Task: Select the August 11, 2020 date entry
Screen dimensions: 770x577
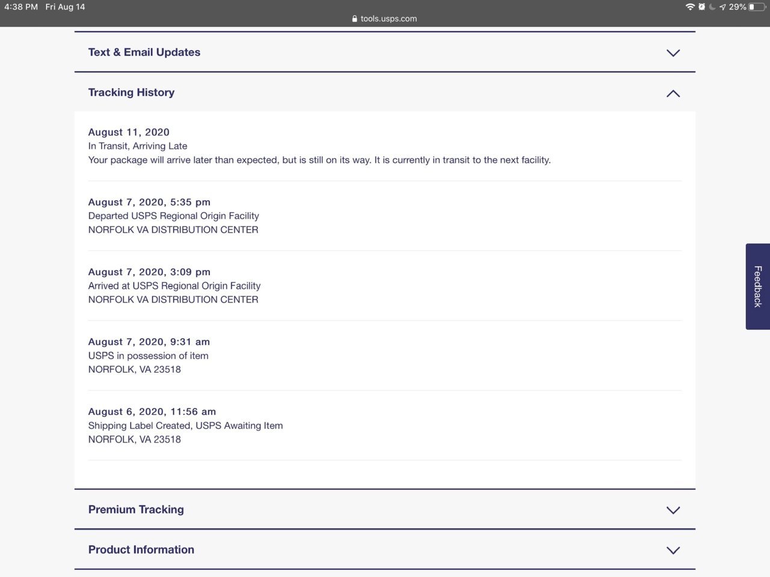Action: tap(129, 132)
